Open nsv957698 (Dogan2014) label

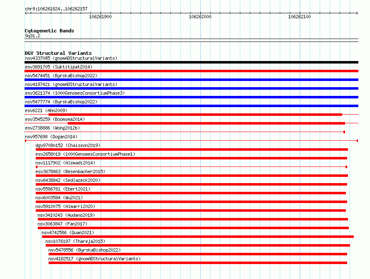(x=51, y=137)
